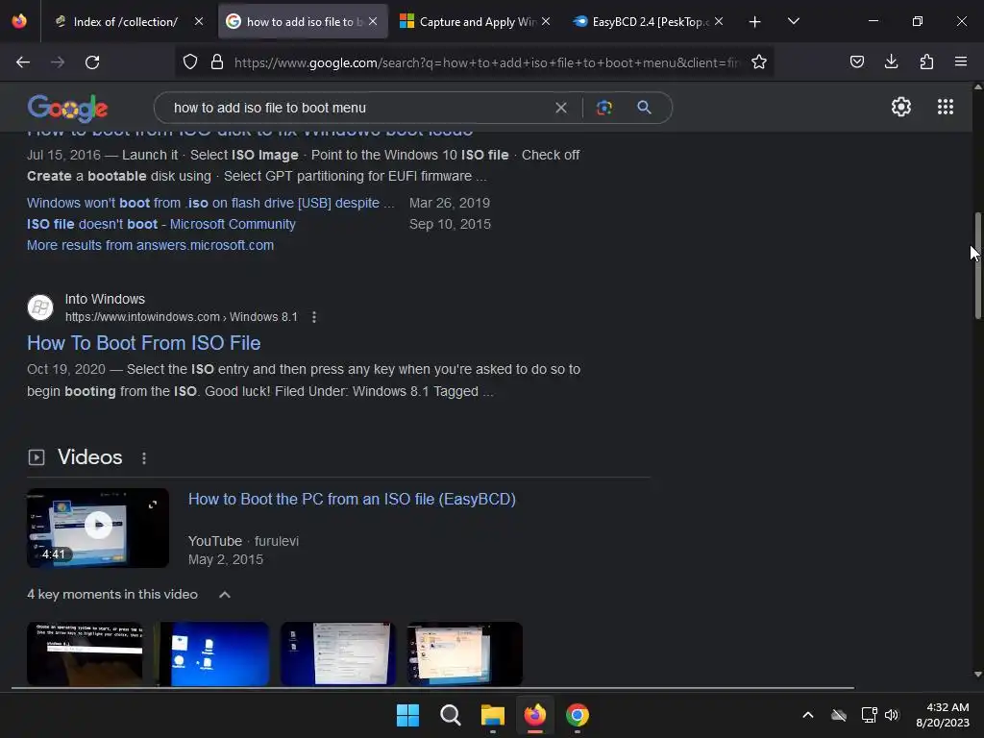
Task: Open the Windows Start menu
Action: (407, 715)
